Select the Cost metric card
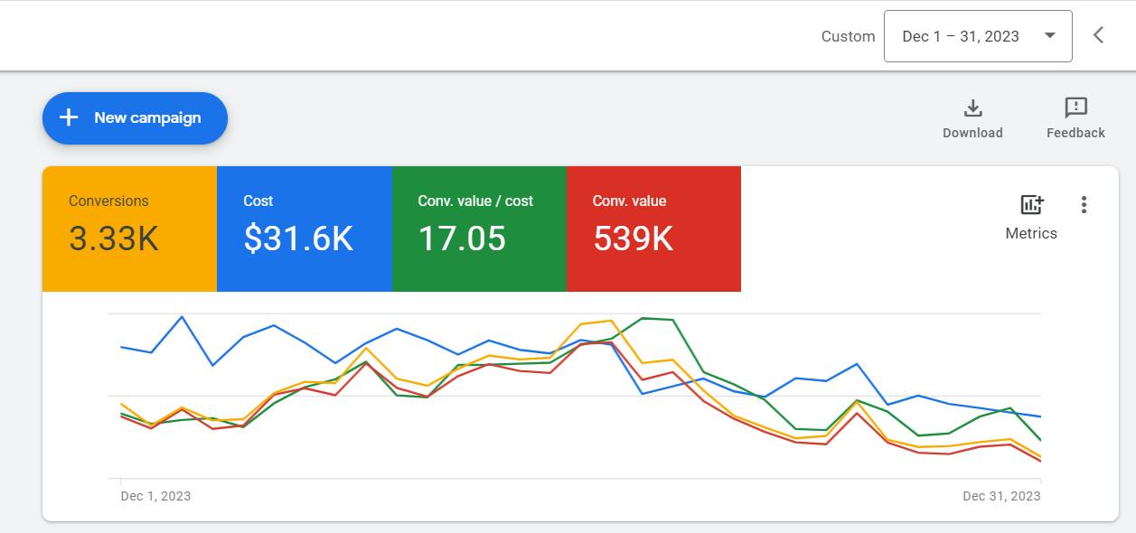This screenshot has width=1136, height=533. coord(305,229)
